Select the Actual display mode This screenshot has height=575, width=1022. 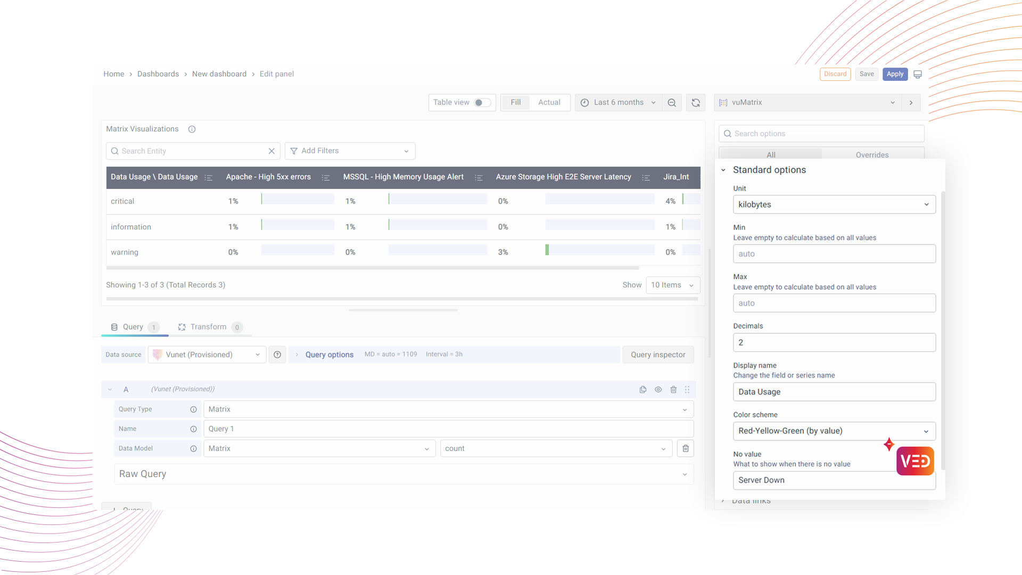point(549,103)
